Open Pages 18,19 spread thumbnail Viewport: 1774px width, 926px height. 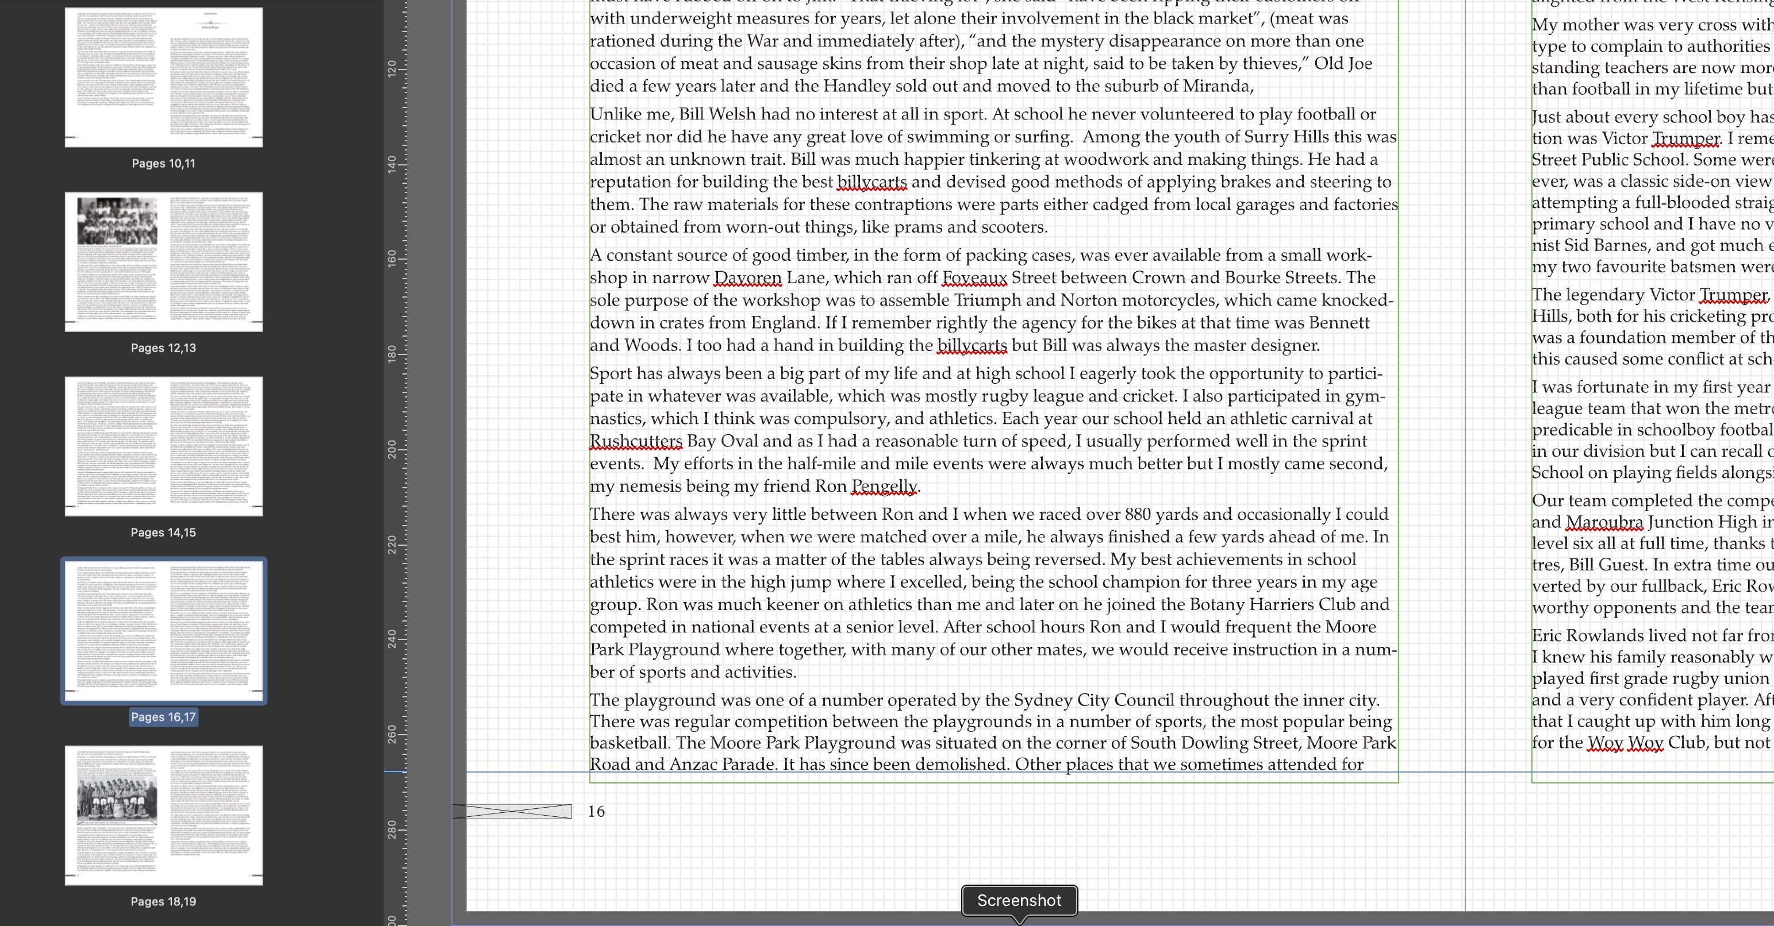pyautogui.click(x=164, y=815)
